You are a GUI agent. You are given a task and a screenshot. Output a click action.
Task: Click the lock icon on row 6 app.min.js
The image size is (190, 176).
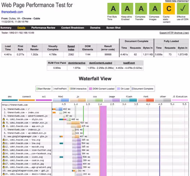click(x=4, y=126)
